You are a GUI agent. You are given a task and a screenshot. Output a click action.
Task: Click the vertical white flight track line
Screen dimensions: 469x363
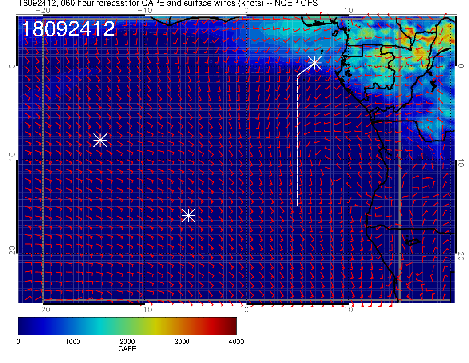(x=298, y=141)
